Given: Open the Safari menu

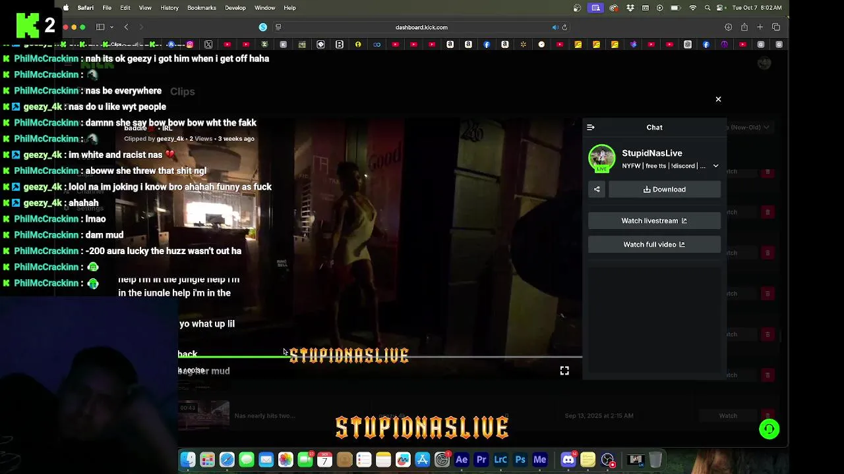Looking at the screenshot, I should pos(85,8).
